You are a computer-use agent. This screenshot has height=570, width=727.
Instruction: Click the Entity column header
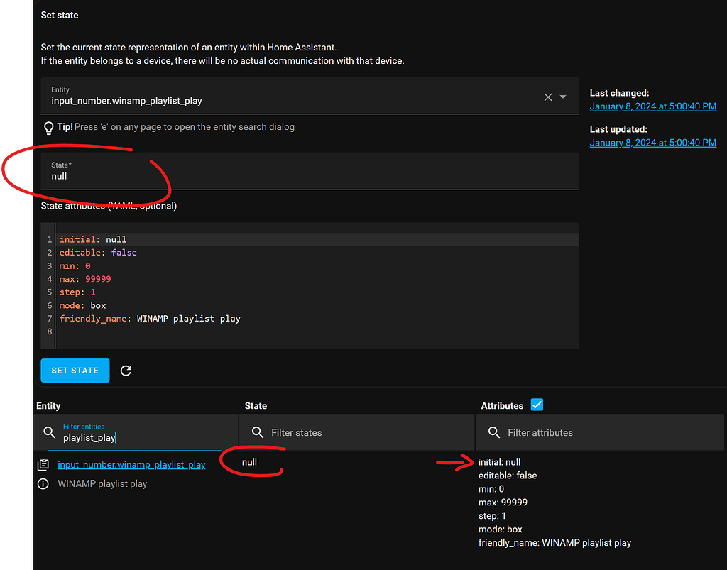coord(48,405)
